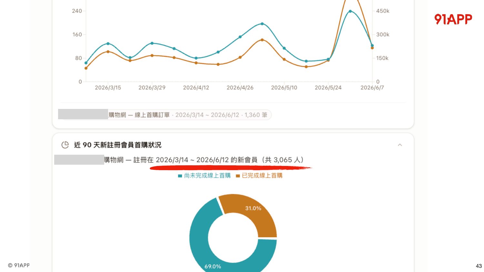Click the 160 left axis value
The height and width of the screenshot is (272, 484).
[x=77, y=34]
